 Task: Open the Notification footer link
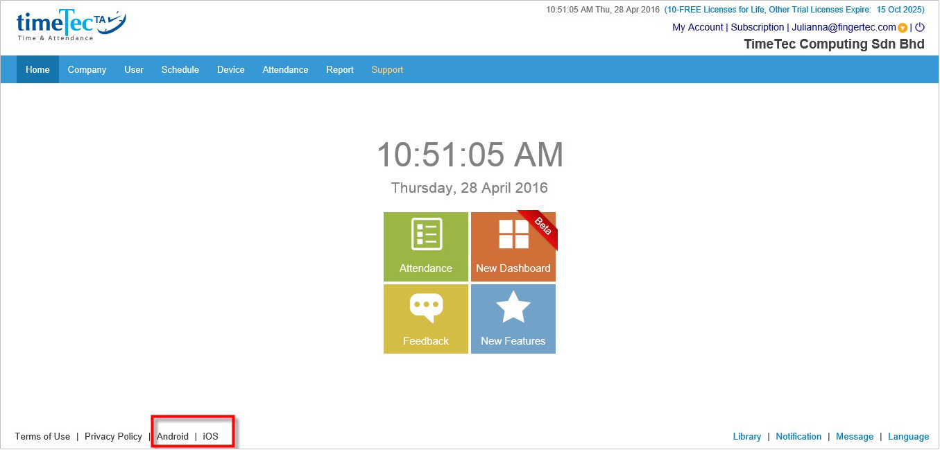(x=798, y=436)
